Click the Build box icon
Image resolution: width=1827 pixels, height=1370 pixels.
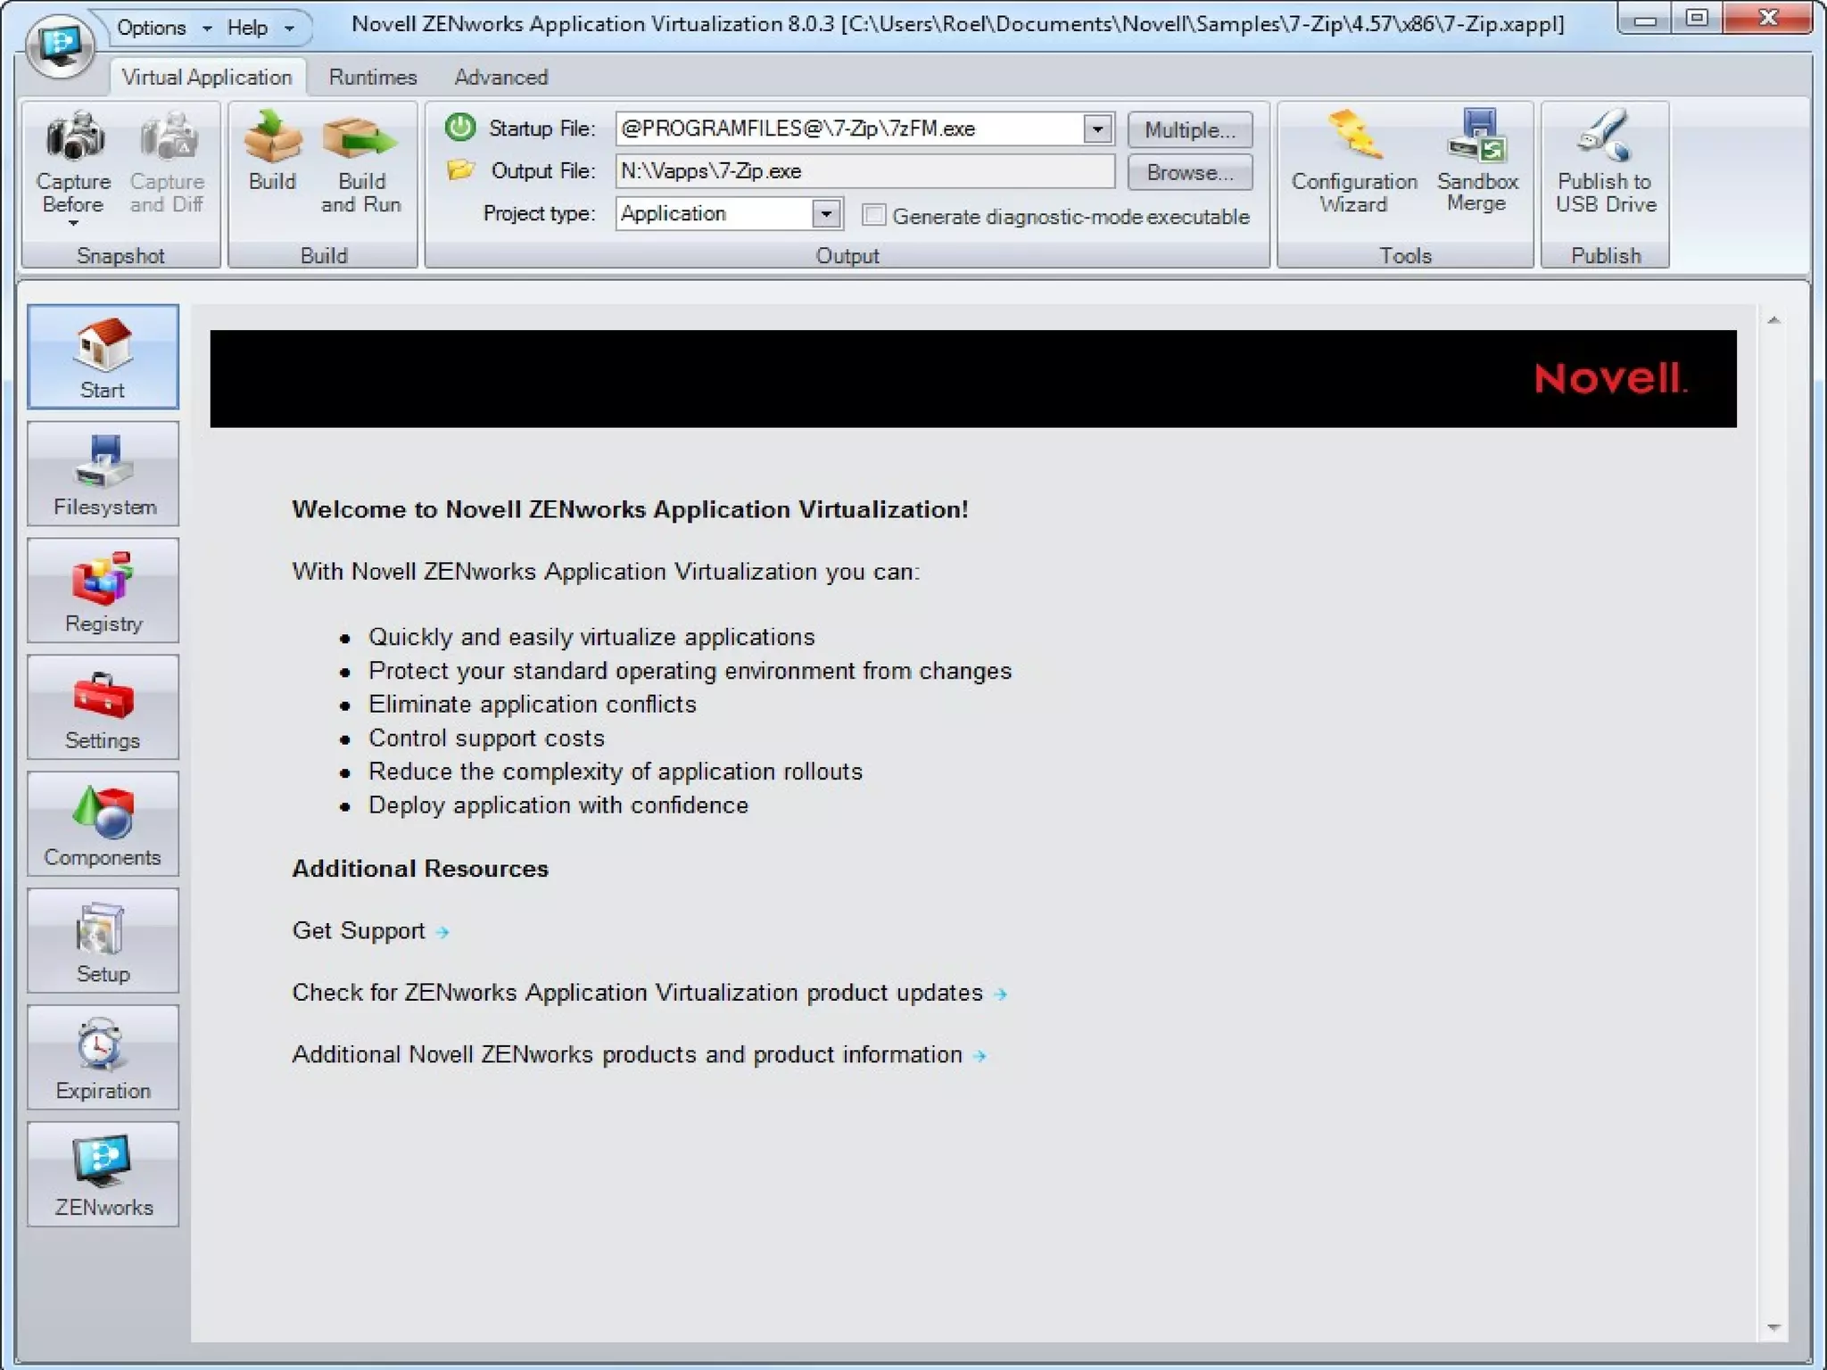273,136
